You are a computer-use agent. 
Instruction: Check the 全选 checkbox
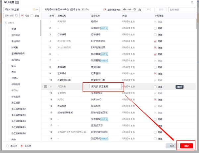(33, 16)
